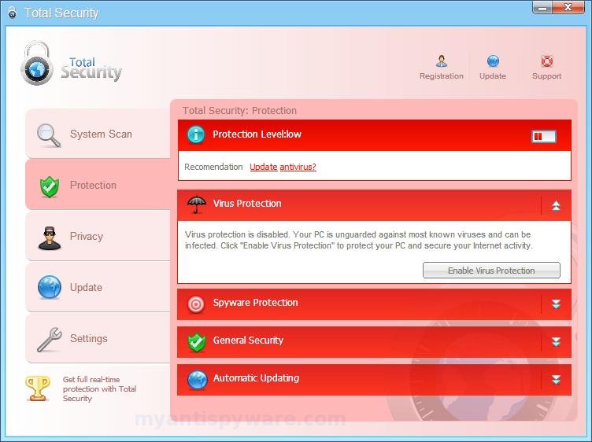Click the Automatic Updating globe icon

[197, 379]
